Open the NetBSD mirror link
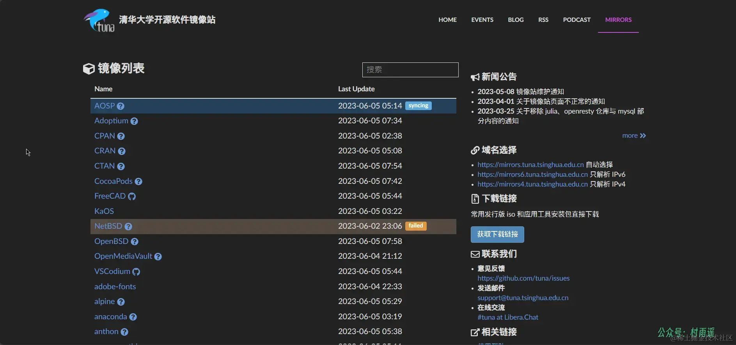 (x=108, y=226)
